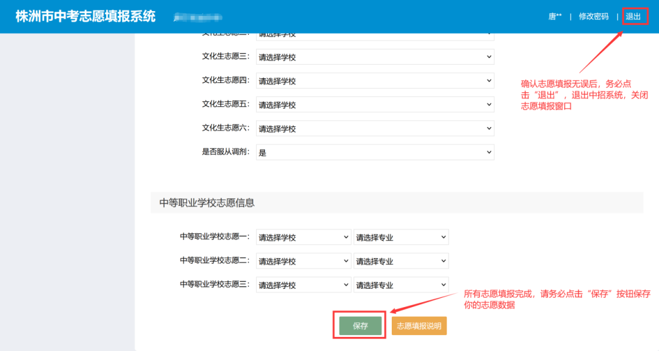Open the 修改密码 link
The height and width of the screenshot is (351, 659).
[594, 16]
